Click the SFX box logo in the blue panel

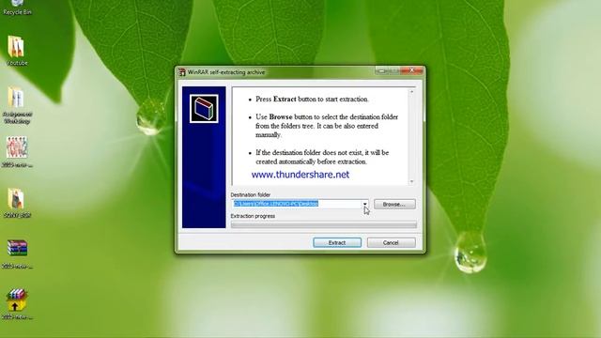click(x=204, y=109)
